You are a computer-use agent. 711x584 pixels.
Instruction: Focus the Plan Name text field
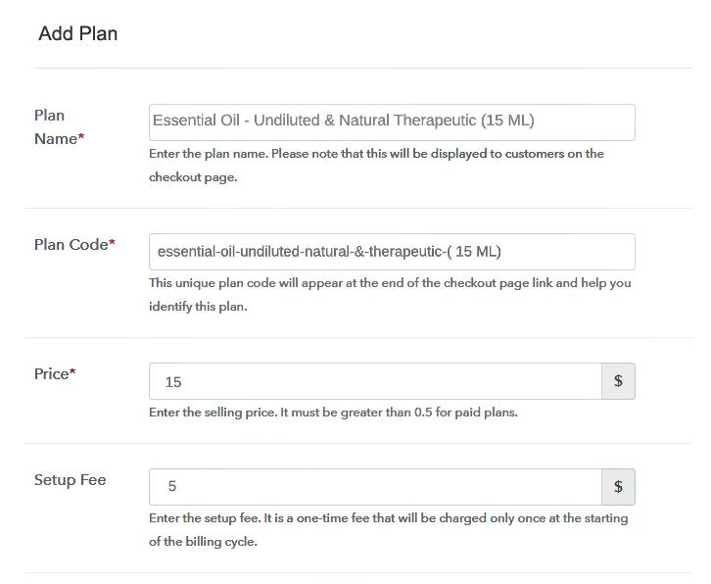point(392,122)
